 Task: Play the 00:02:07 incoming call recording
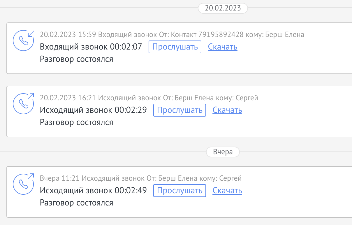click(x=175, y=47)
